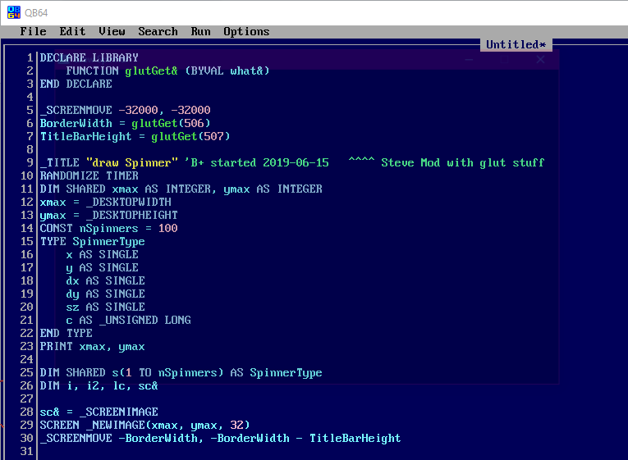Click line number 1 in the gutter
The height and width of the screenshot is (460, 628).
click(x=30, y=57)
